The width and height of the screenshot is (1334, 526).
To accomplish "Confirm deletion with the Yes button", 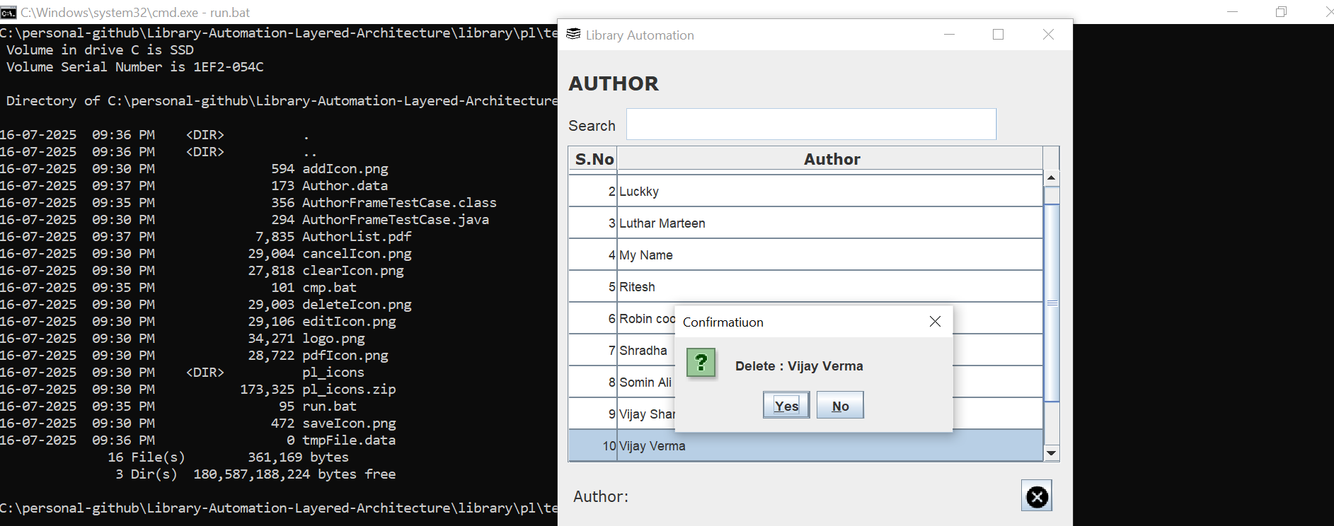I will click(x=786, y=405).
